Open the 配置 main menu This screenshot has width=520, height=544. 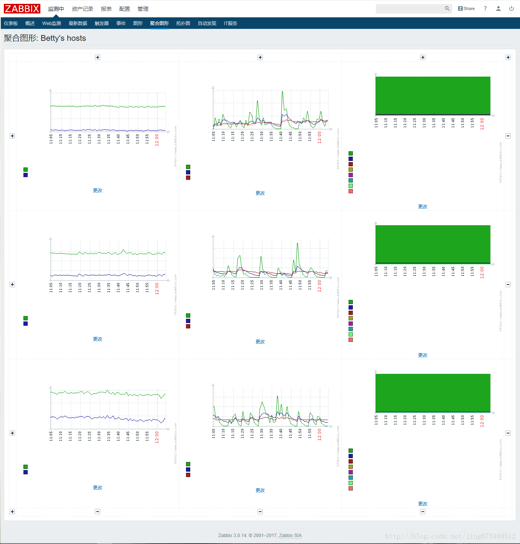click(125, 9)
